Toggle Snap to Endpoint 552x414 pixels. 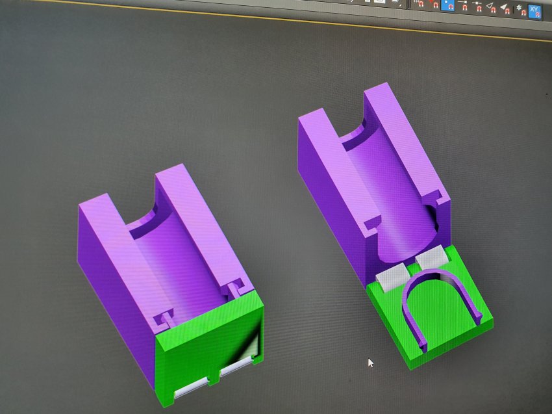[464, 6]
